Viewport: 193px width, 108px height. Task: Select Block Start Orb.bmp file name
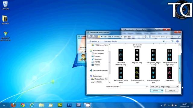point(137,46)
